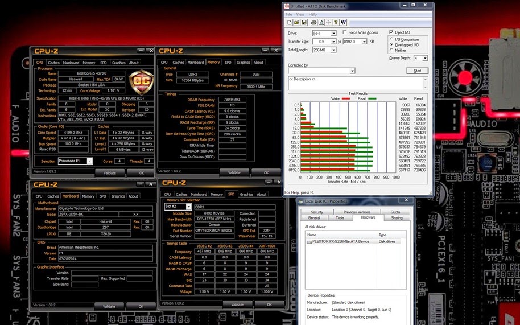Click Validate in CPU-Z processor window
This screenshot has width=520, height=325.
(109, 173)
